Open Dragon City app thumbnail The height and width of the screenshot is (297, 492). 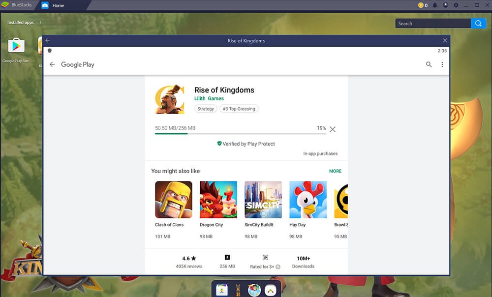pos(218,200)
